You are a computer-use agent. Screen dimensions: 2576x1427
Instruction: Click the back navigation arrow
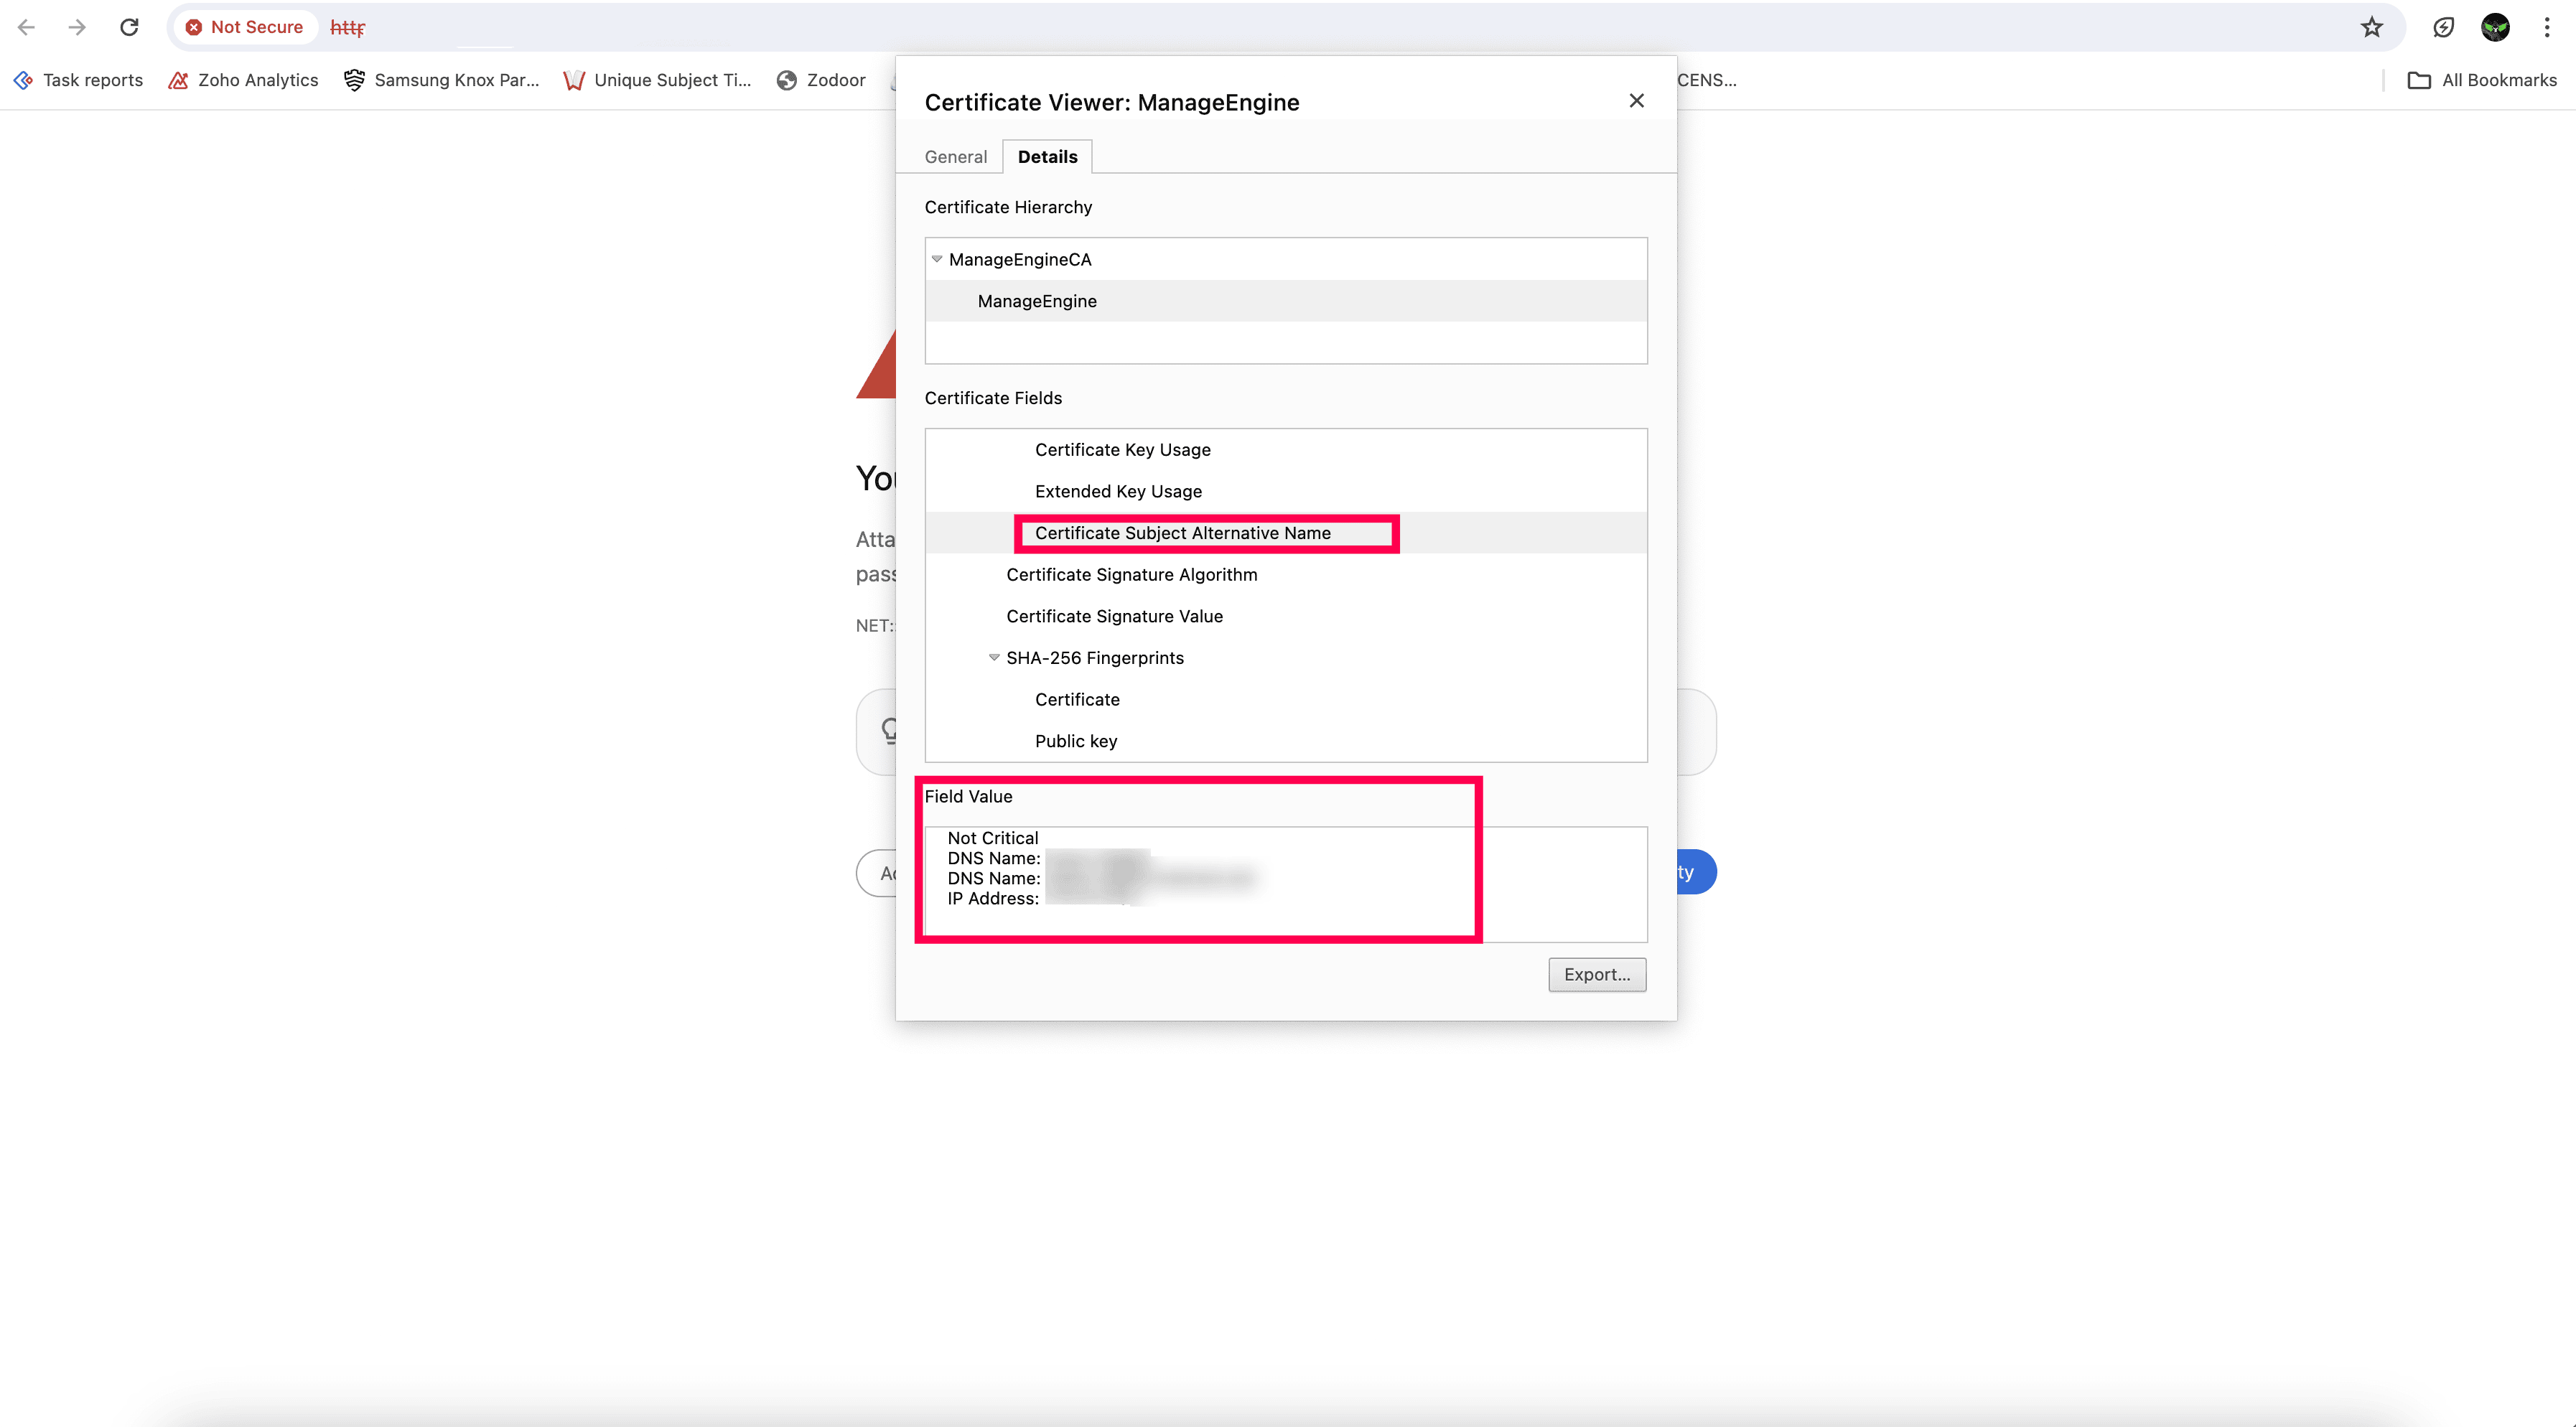pyautogui.click(x=27, y=27)
